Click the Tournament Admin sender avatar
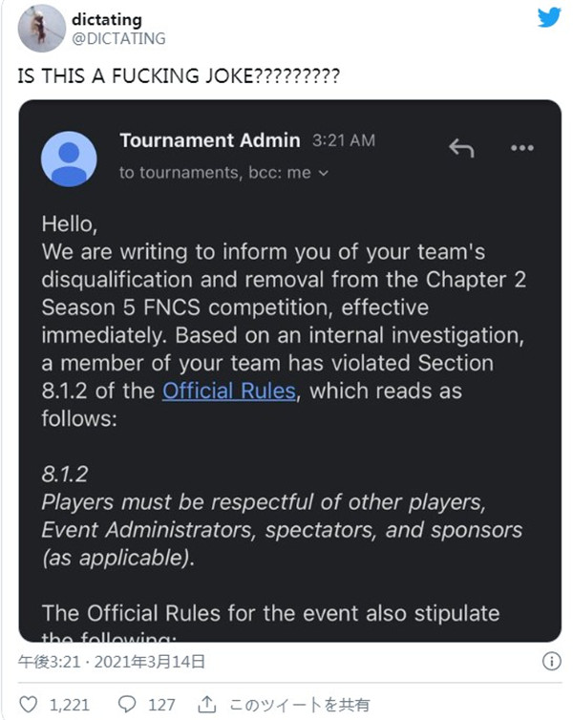This screenshot has height=720, width=573. (69, 159)
